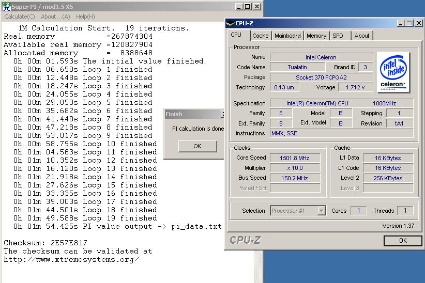Click the Allocated memory = 8388648 line
425x283 pixels.
[x=78, y=53]
